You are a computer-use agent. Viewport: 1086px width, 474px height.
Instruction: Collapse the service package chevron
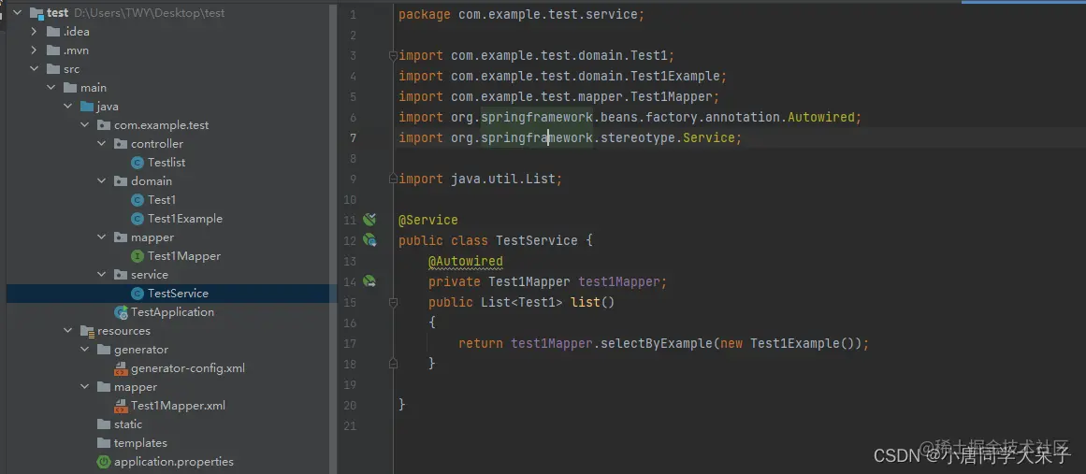coord(101,274)
